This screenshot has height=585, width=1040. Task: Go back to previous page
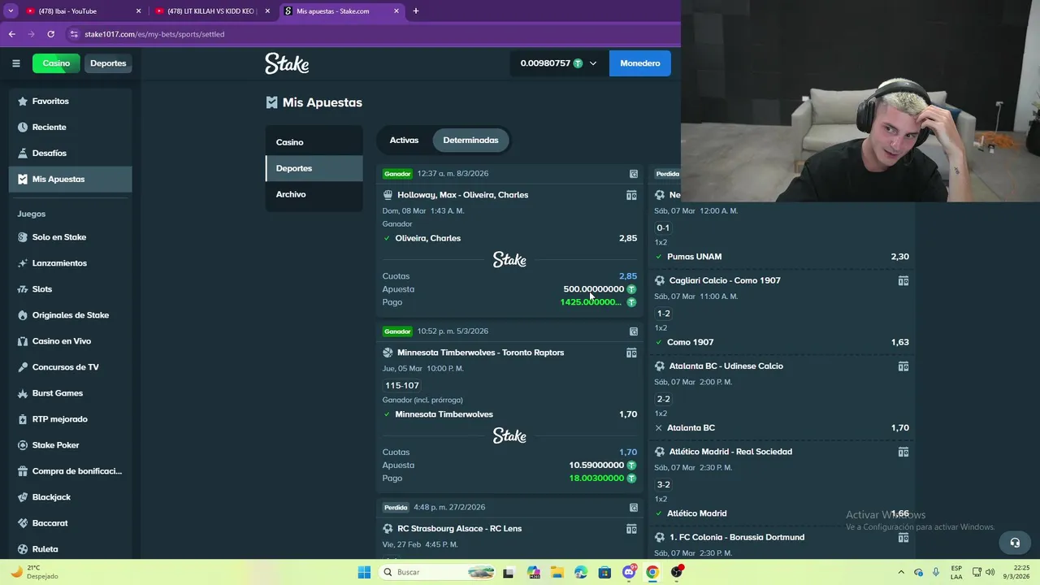point(11,34)
